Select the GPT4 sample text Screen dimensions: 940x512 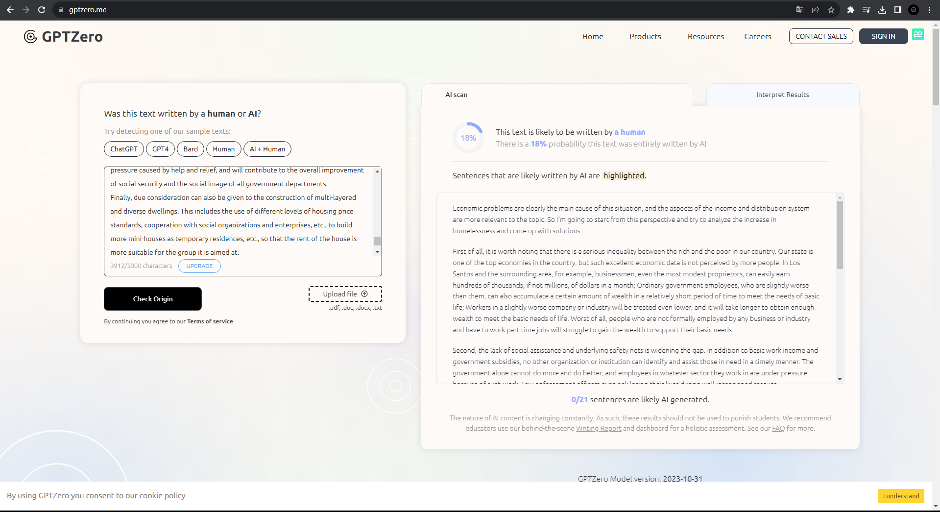pos(160,149)
